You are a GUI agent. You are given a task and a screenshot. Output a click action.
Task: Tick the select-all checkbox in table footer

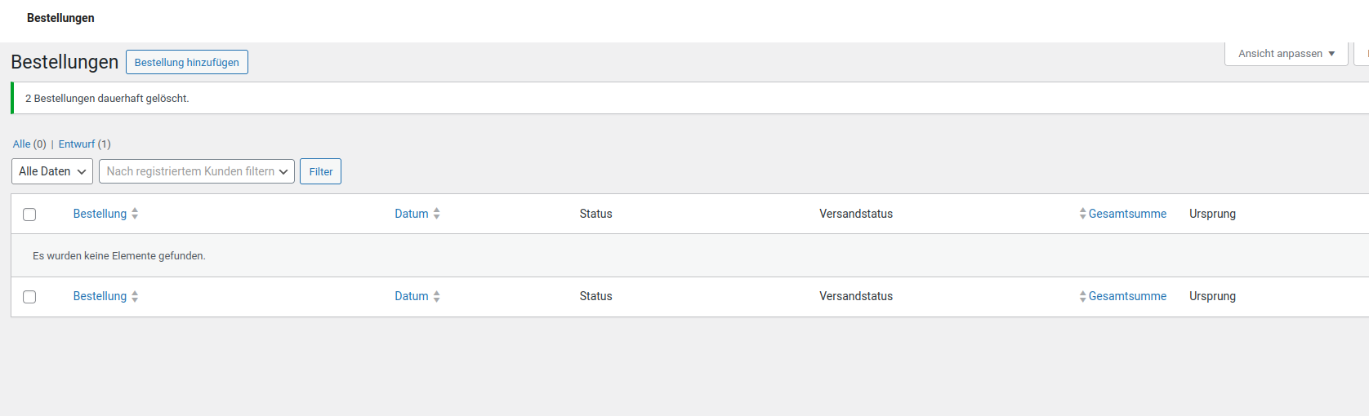[29, 297]
